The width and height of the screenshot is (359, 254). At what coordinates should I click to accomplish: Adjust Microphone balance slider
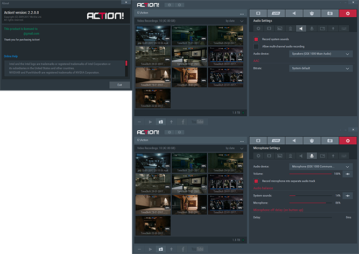tap(311, 203)
